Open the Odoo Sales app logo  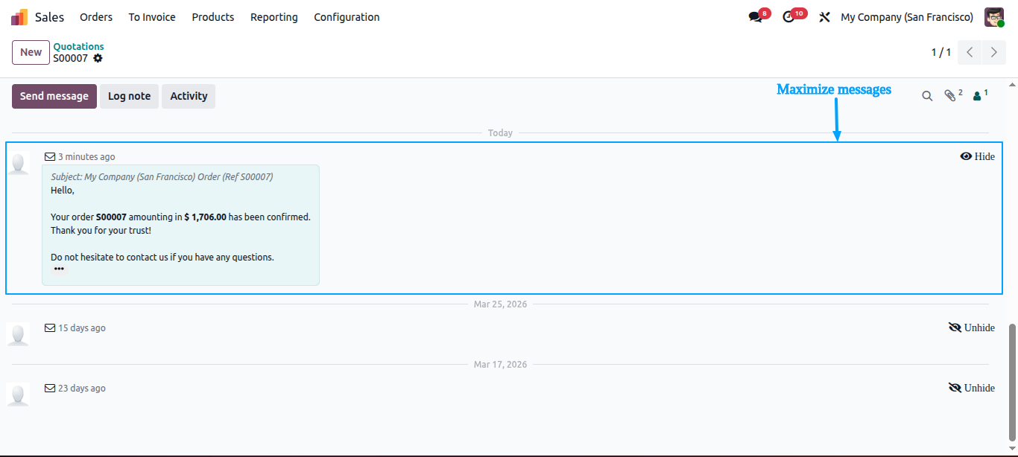[19, 17]
